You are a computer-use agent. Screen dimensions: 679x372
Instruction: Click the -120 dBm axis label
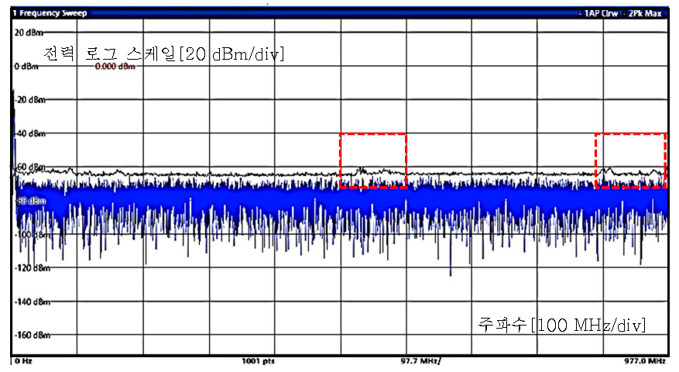33,267
